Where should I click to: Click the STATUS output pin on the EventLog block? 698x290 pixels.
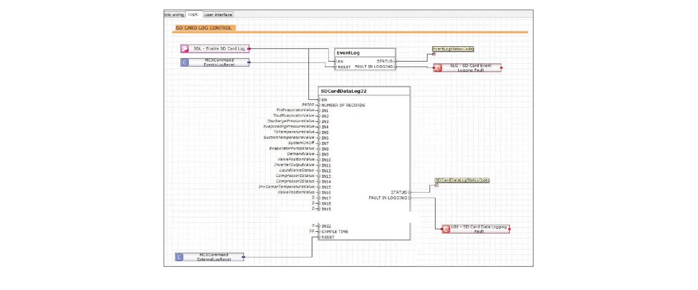pyautogui.click(x=394, y=61)
